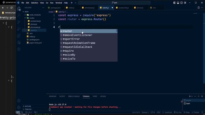Click the Go Live status bar button

178,112
